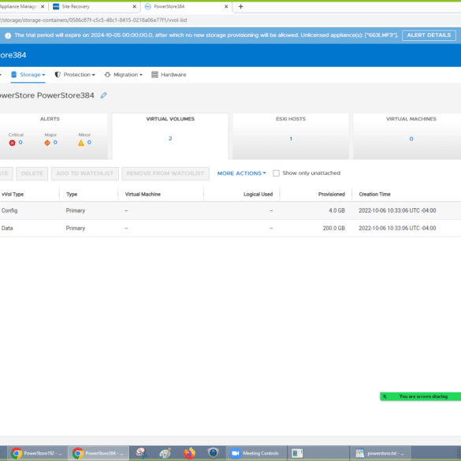Sort by the Provisioned column header

click(x=331, y=195)
